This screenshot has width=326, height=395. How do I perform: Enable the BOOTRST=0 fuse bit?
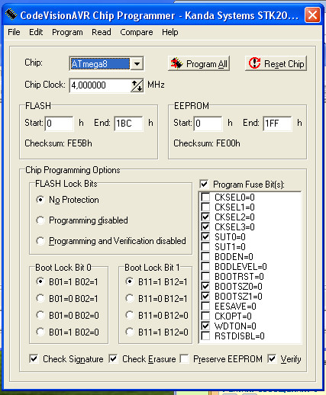205,277
